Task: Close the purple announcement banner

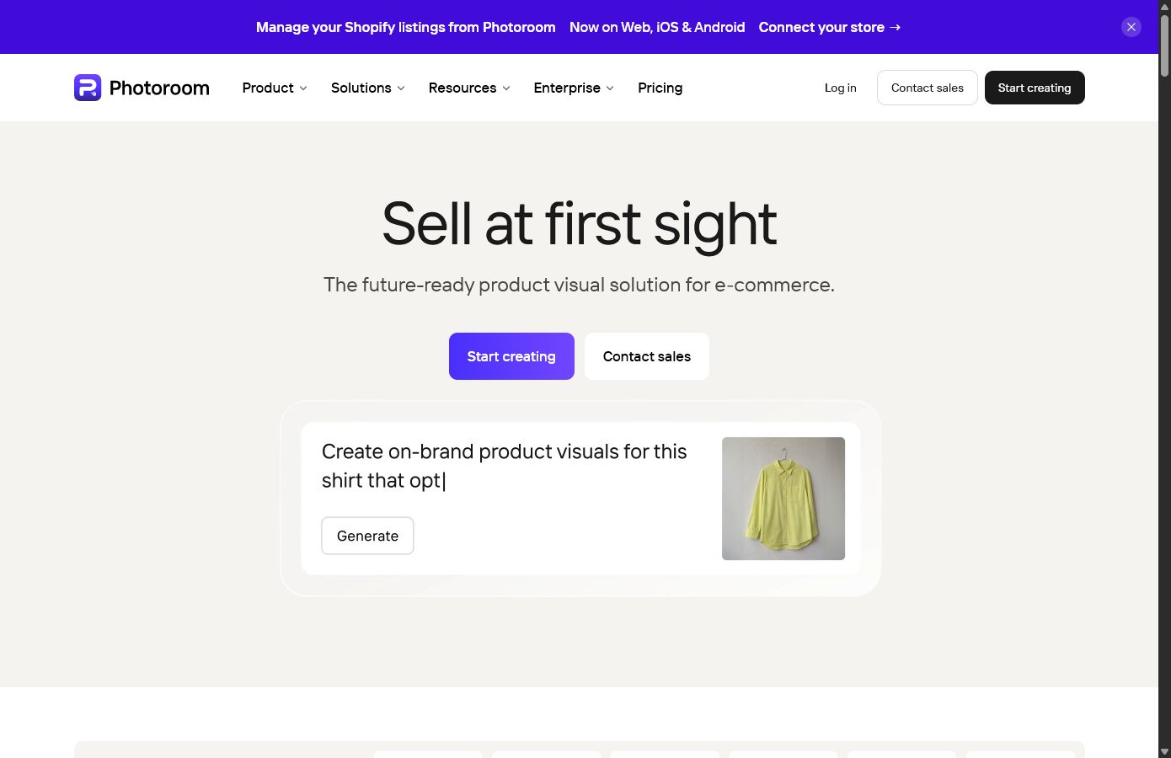Action: tap(1131, 27)
